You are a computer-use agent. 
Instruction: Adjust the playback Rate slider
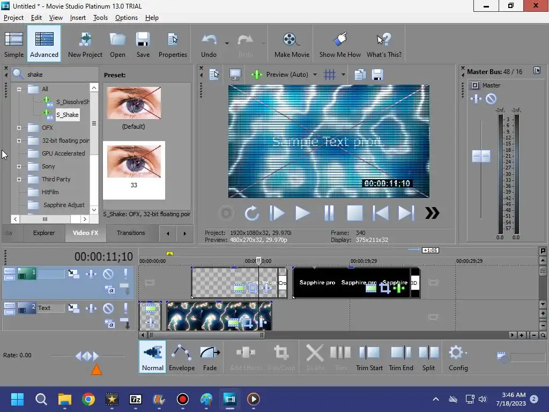[87, 356]
